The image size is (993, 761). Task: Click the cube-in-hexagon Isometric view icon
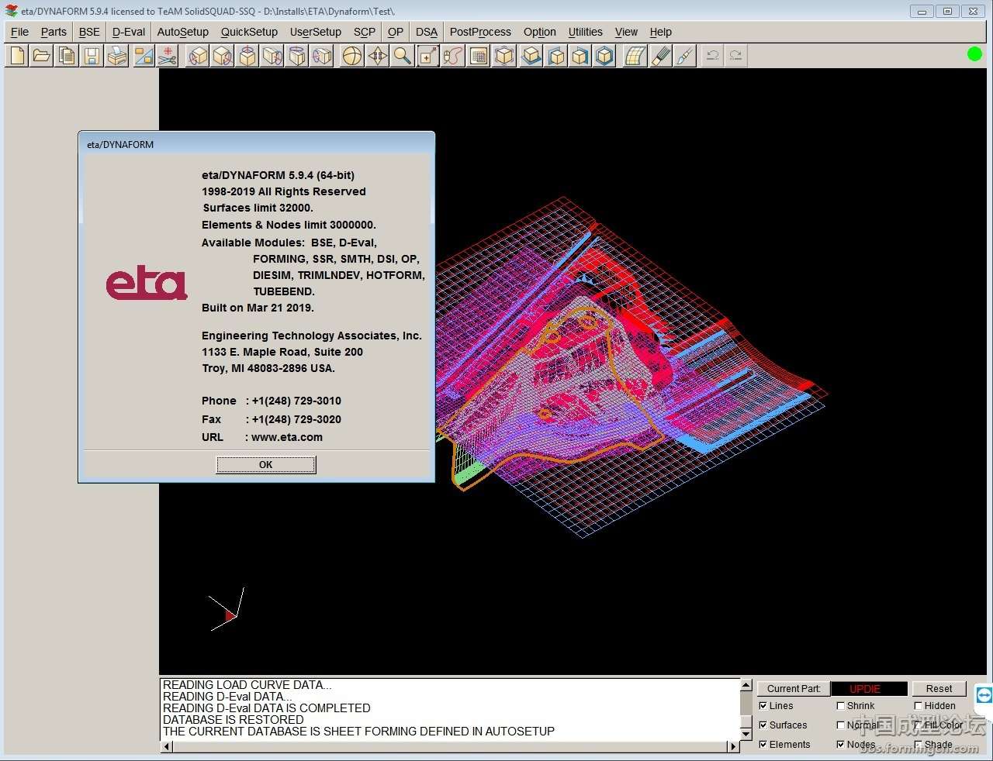pyautogui.click(x=604, y=56)
